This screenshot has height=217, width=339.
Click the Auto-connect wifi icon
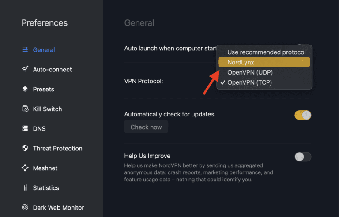point(25,69)
